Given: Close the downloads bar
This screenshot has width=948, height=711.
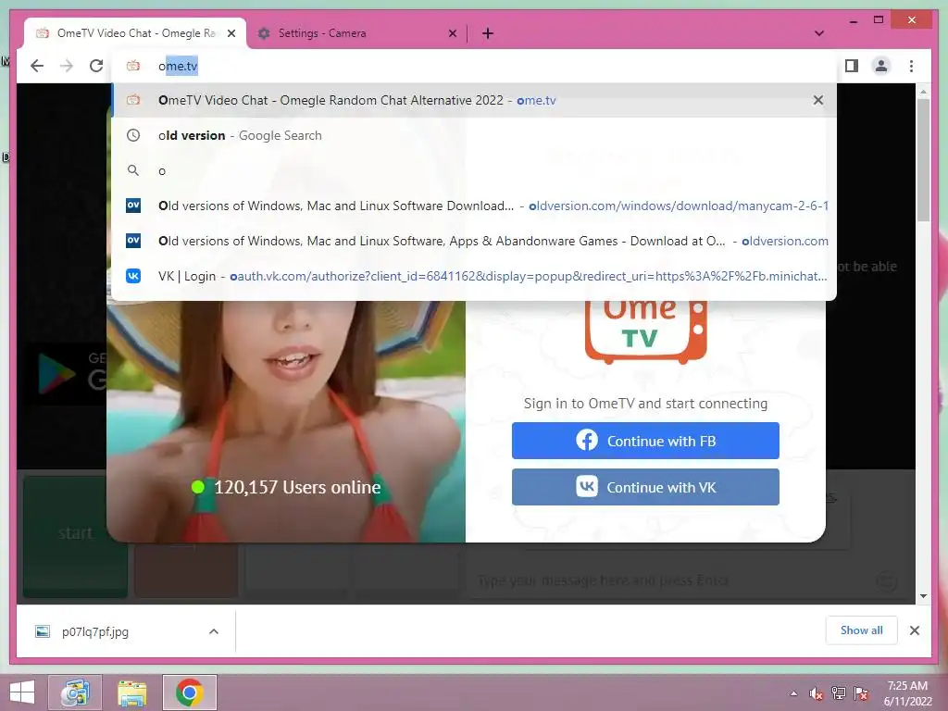Looking at the screenshot, I should (914, 630).
